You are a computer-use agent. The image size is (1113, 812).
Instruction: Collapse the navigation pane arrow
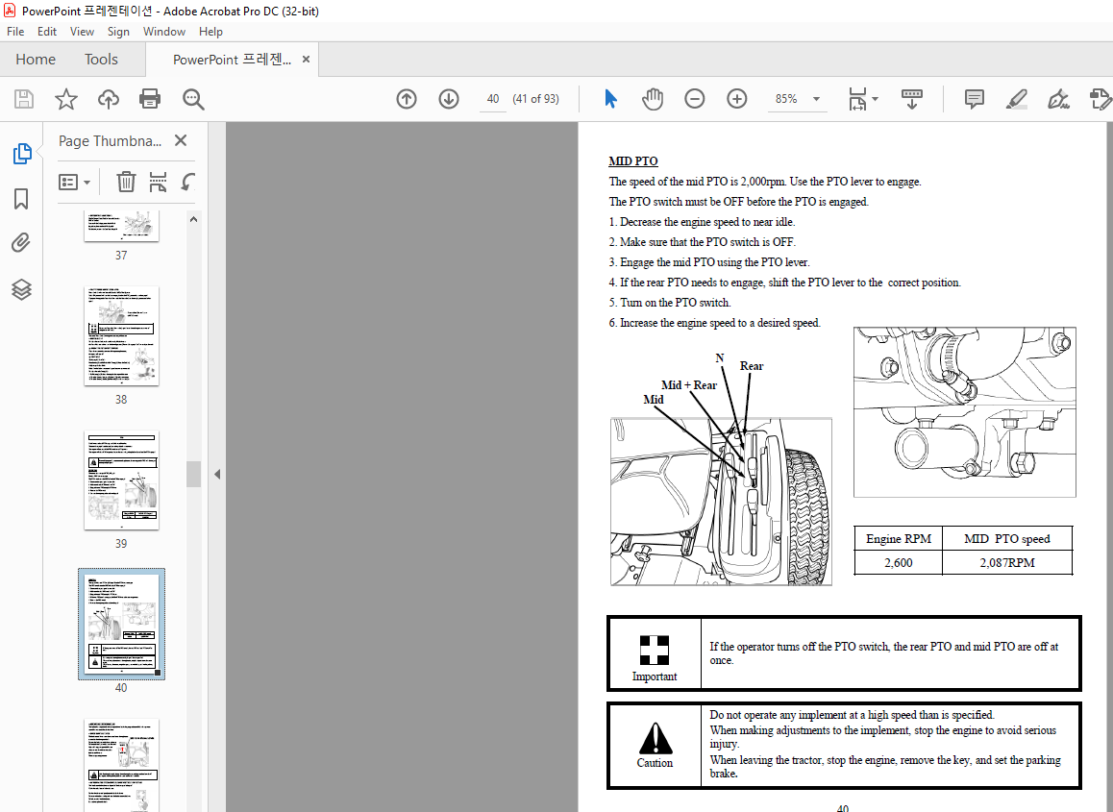pyautogui.click(x=217, y=474)
